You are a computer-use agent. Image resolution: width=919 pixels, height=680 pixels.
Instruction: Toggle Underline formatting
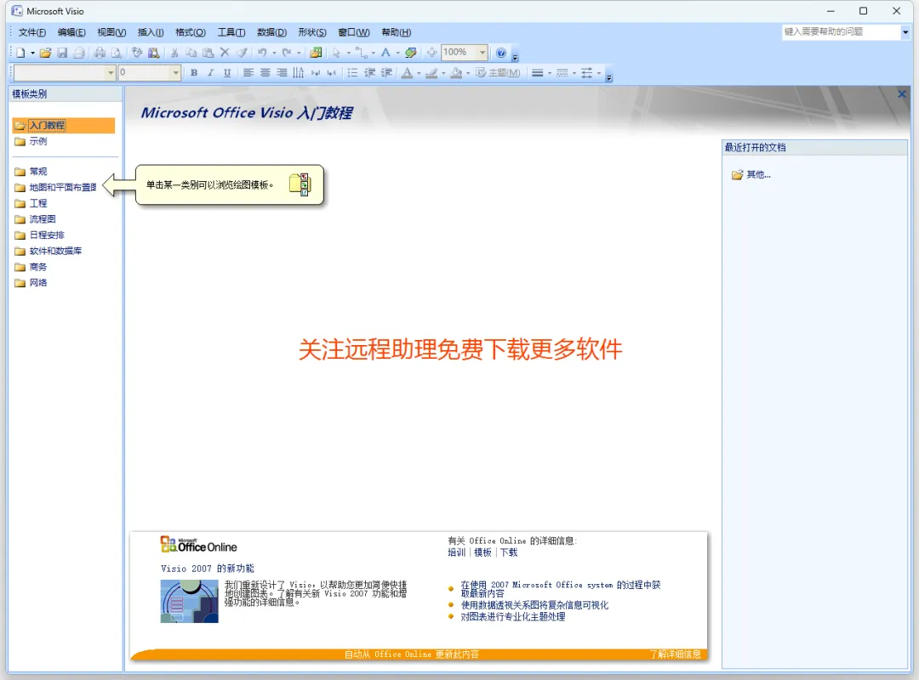coord(227,72)
